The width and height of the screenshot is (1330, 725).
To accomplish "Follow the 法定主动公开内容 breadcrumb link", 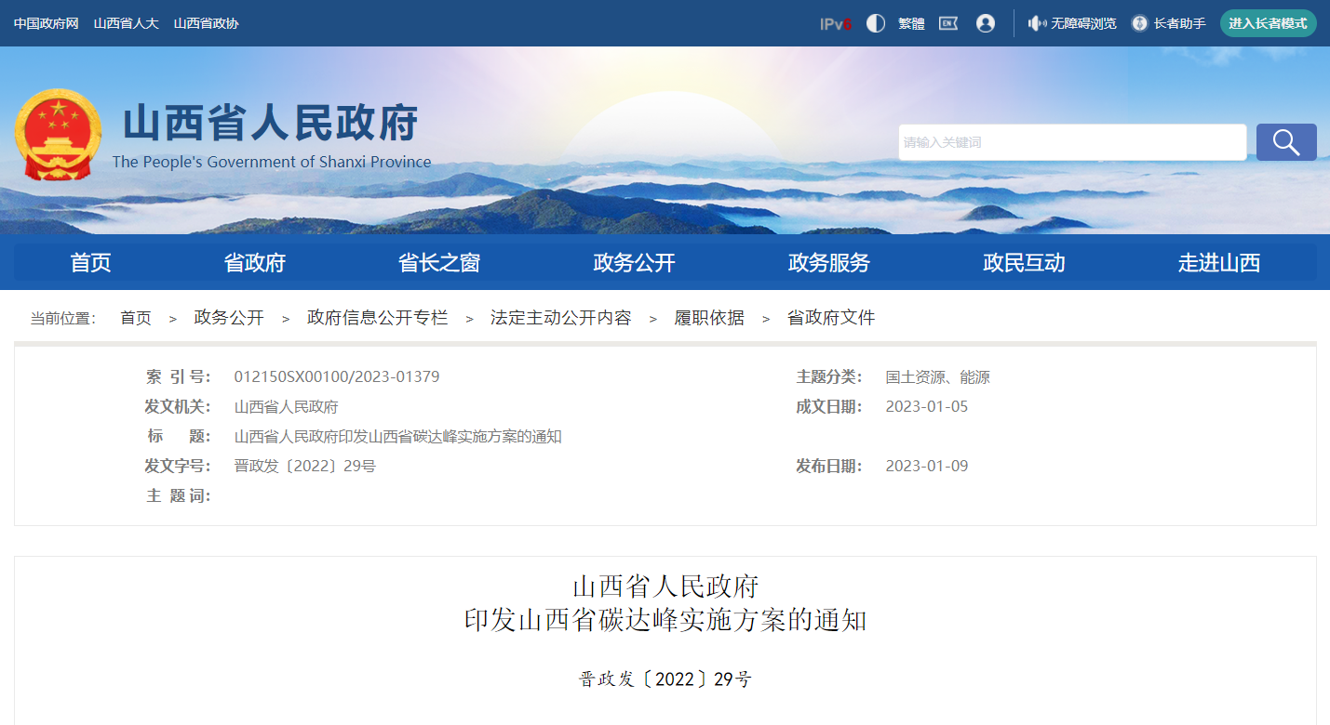I will pyautogui.click(x=561, y=317).
